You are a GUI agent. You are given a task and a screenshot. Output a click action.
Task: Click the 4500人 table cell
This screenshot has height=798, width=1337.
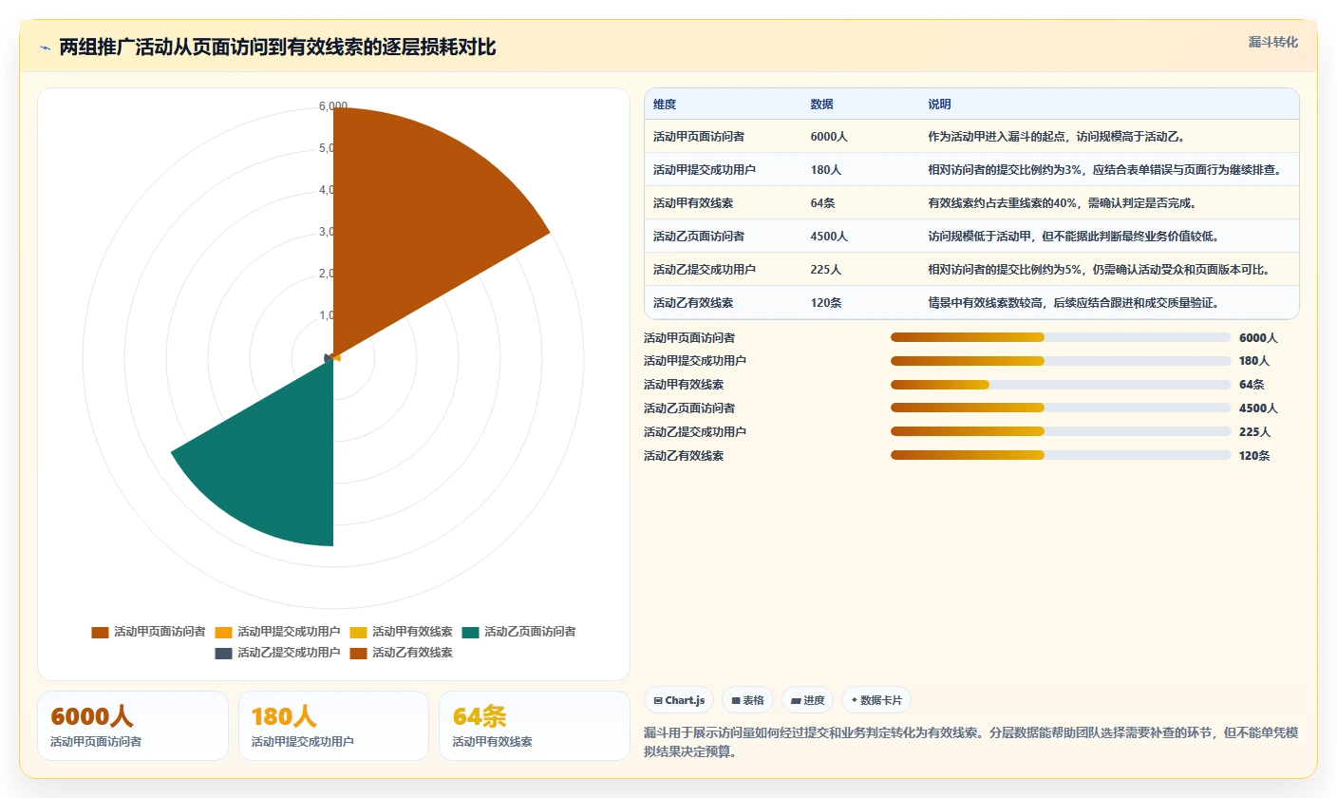pos(829,237)
